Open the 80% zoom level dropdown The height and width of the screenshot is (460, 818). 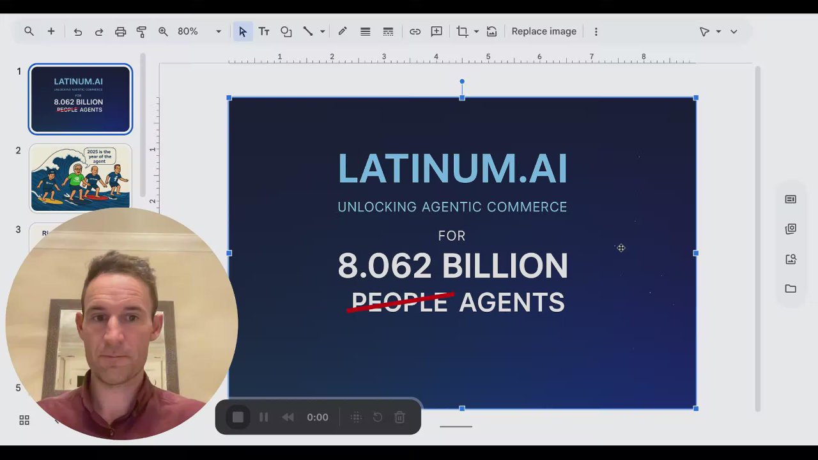pos(199,31)
